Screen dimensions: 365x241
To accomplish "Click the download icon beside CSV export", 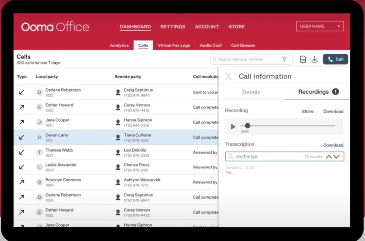I will [315, 59].
